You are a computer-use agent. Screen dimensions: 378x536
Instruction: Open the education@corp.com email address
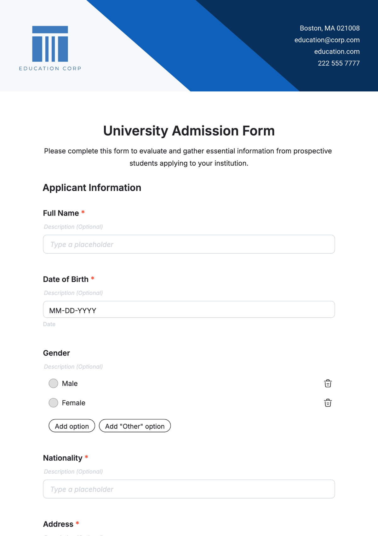(x=327, y=40)
